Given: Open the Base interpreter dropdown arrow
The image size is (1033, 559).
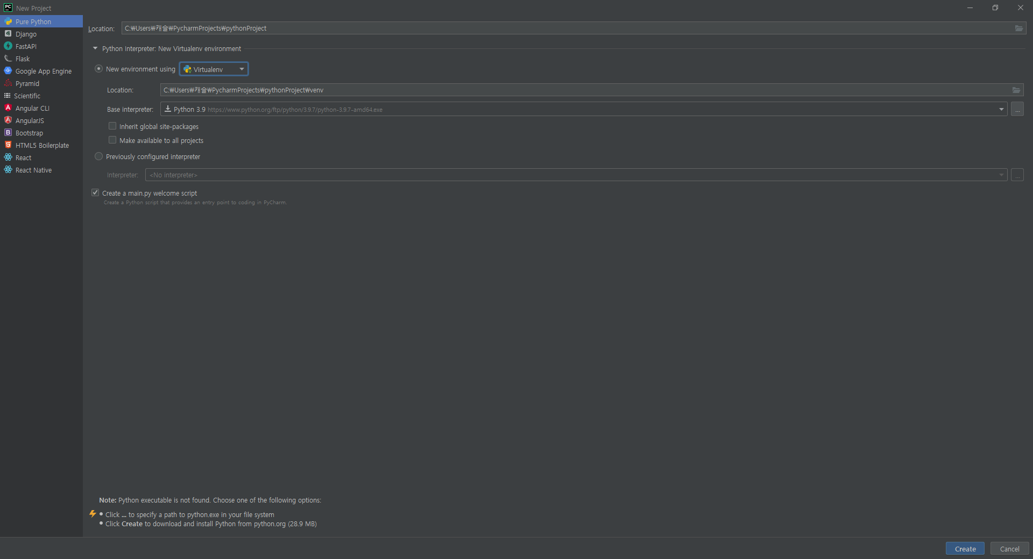Looking at the screenshot, I should point(1001,110).
